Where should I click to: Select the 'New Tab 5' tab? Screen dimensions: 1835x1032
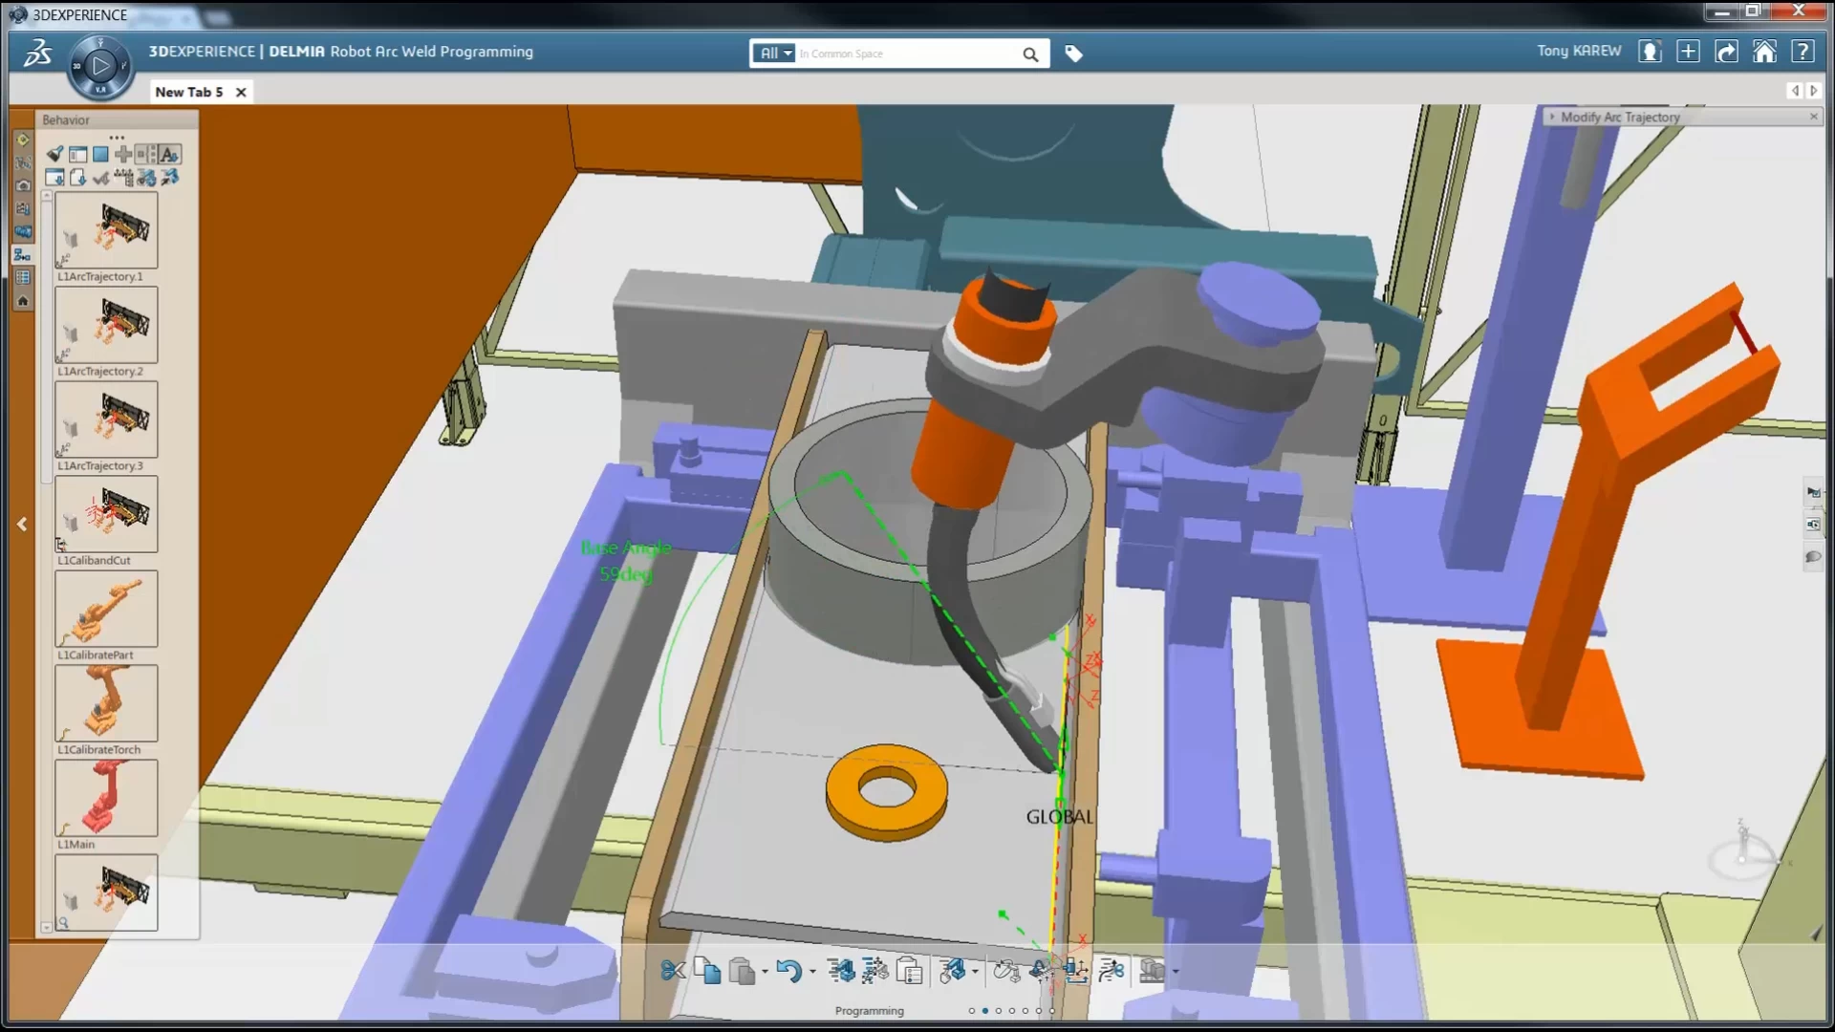pos(188,92)
